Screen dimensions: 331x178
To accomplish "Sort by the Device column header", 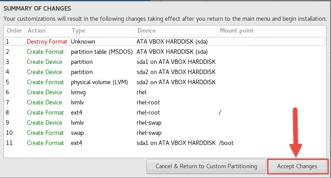I will (175, 31).
